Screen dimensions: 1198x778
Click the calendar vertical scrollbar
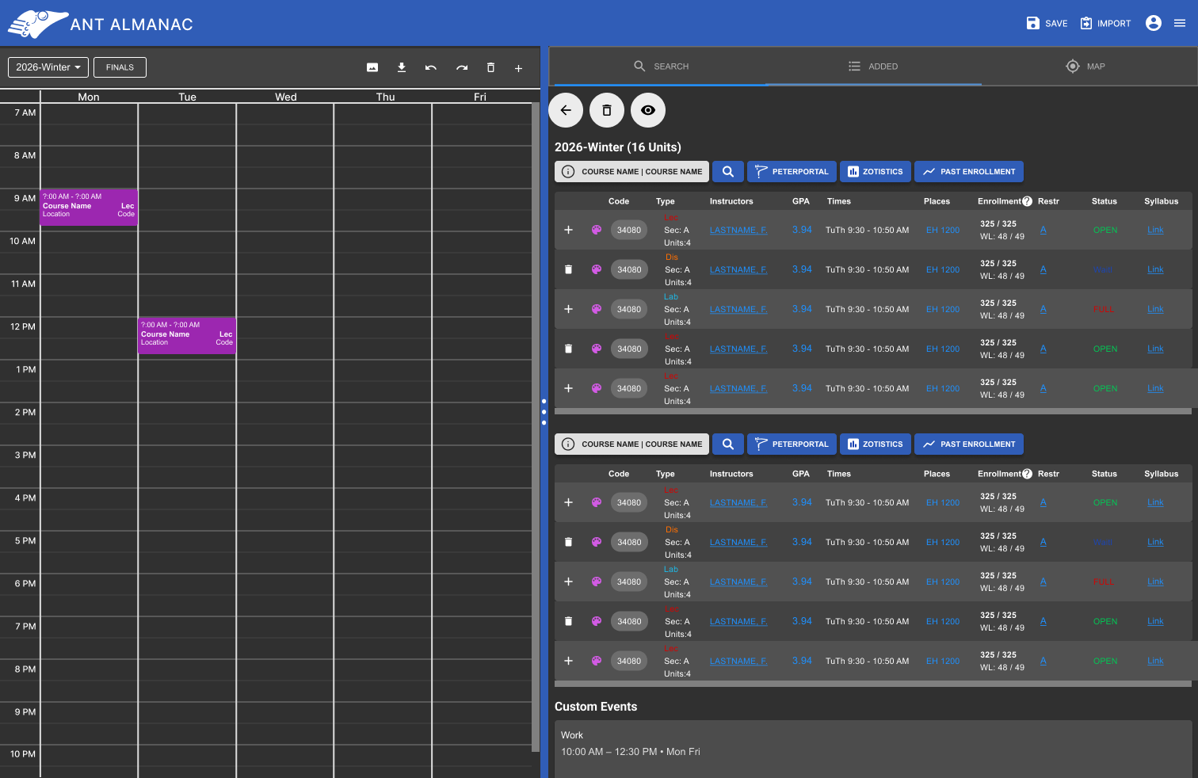click(536, 428)
